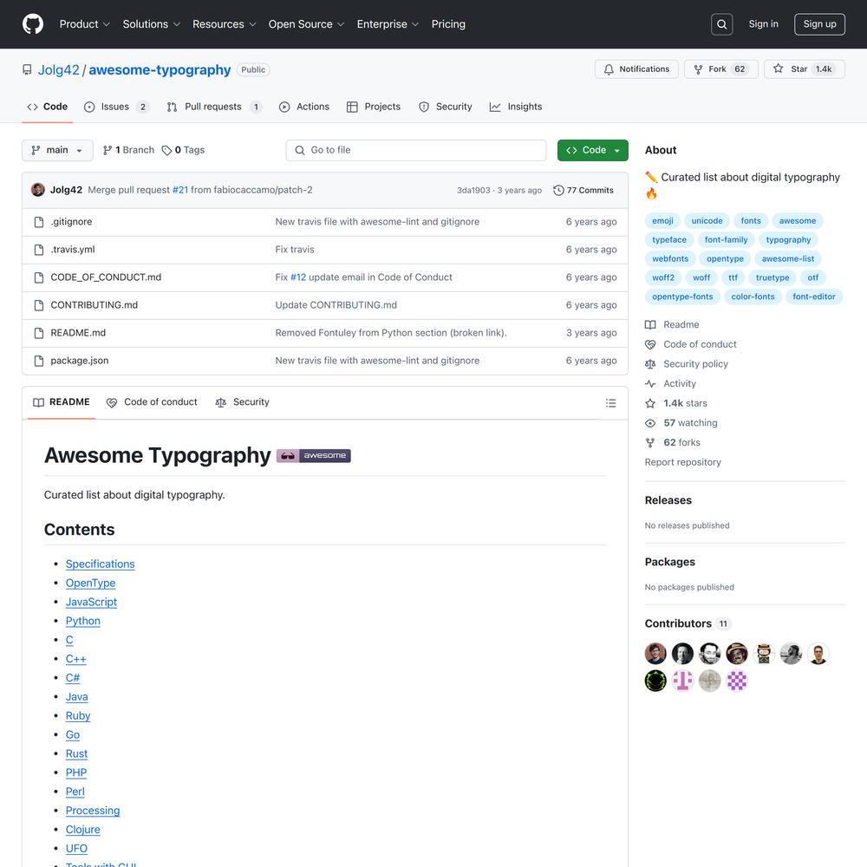Open the green circular contributor avatar
The width and height of the screenshot is (867, 867).
coord(655,681)
